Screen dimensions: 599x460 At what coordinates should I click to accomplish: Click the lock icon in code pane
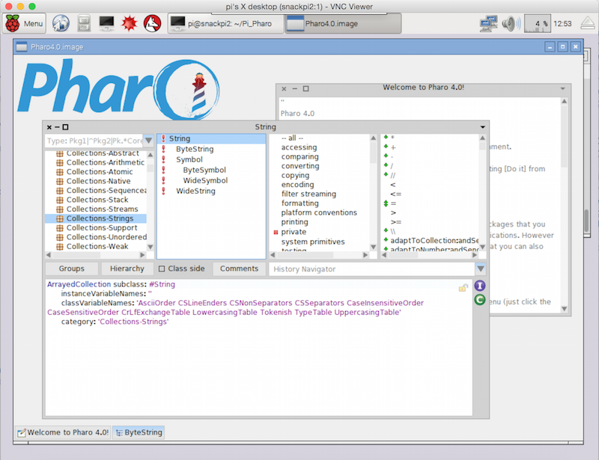463,288
